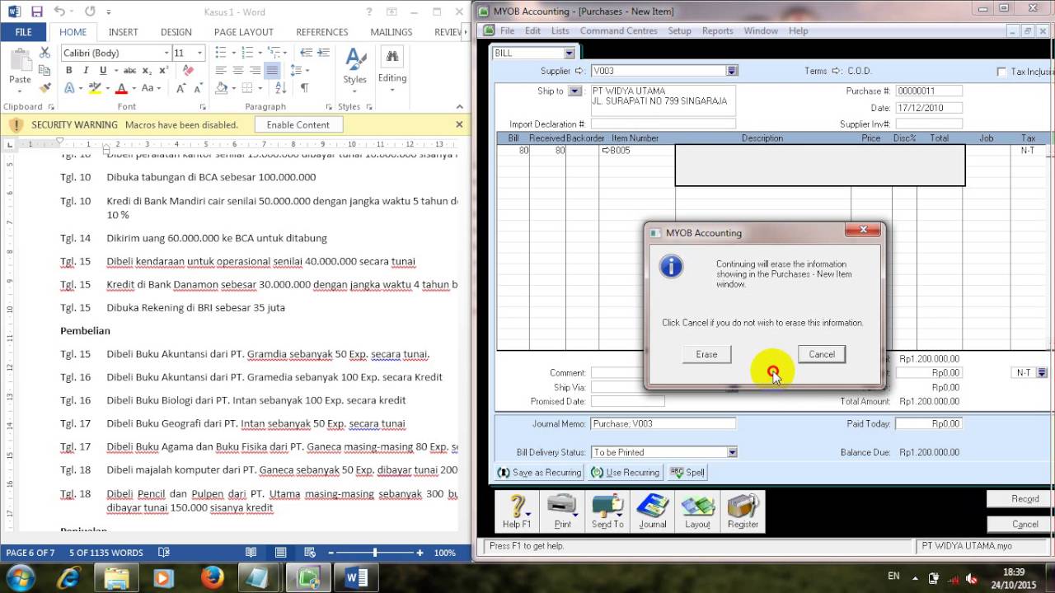Click Save as Recurring button
1055x593 pixels.
coord(540,473)
